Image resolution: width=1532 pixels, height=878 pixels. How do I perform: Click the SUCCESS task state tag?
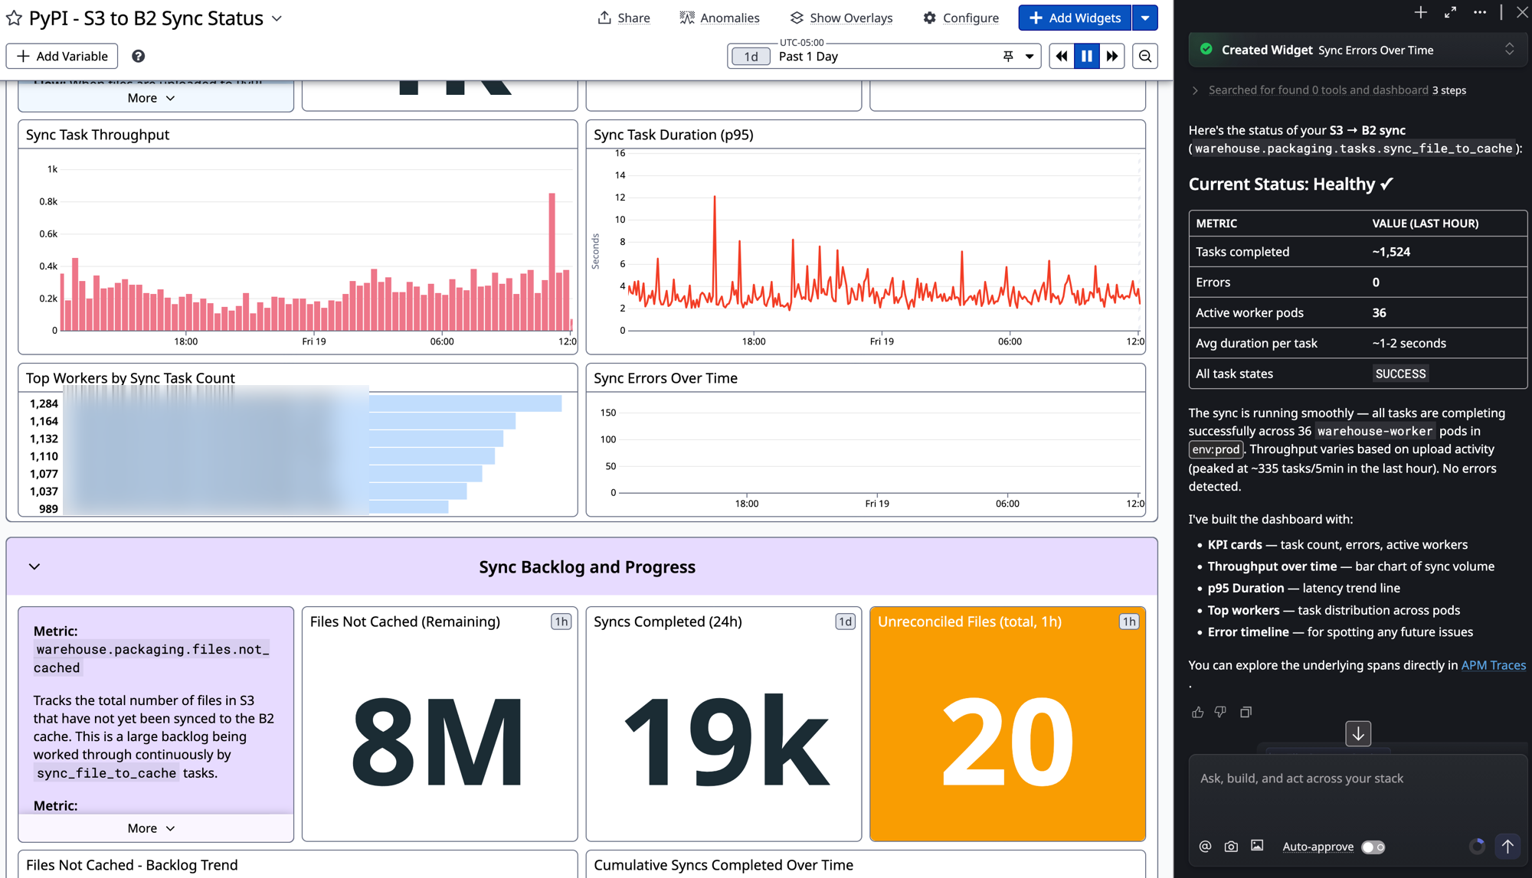pos(1400,374)
